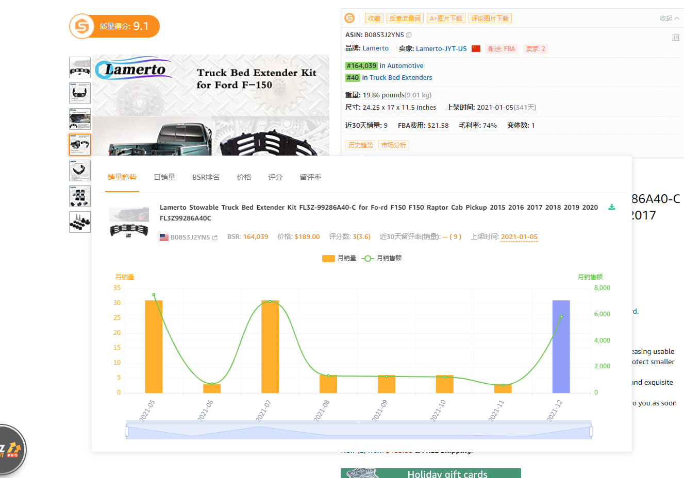Open the panel settings slider icon
The image size is (684, 478).
point(675,38)
